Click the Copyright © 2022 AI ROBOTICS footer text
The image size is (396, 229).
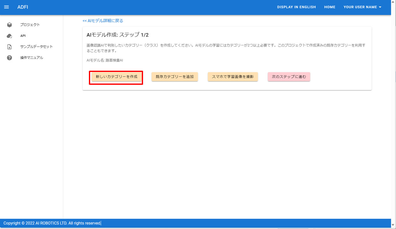click(52, 223)
